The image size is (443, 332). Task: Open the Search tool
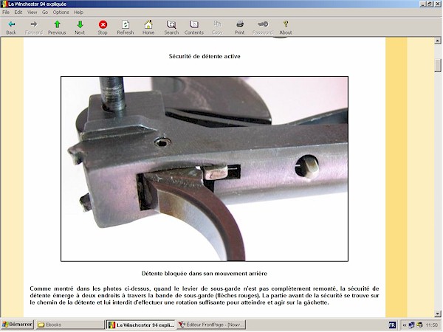point(171,27)
